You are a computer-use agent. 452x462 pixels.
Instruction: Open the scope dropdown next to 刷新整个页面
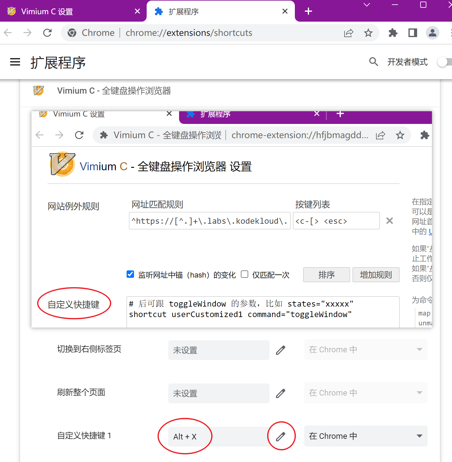[x=366, y=393]
